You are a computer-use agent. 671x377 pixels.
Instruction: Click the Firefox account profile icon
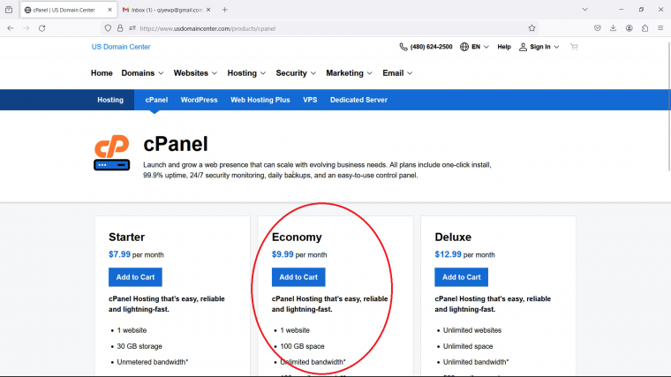[629, 28]
